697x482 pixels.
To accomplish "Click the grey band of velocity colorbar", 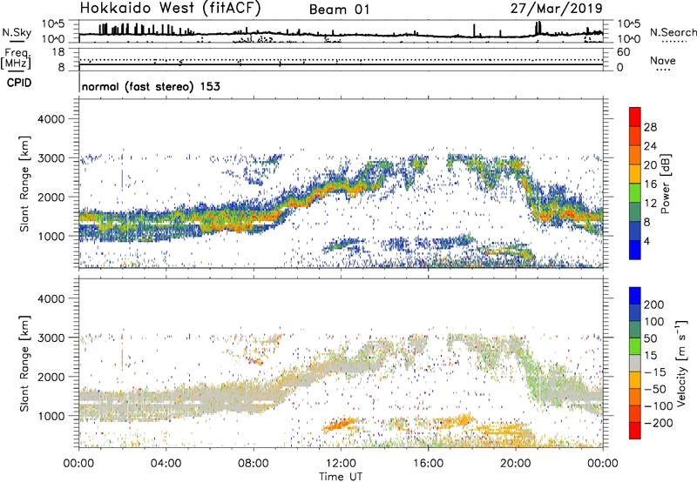I will [635, 364].
